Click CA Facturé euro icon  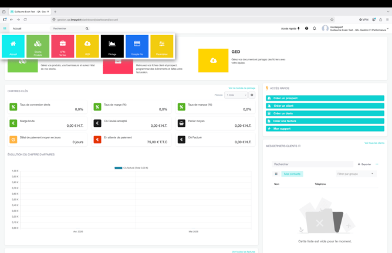(x=181, y=140)
